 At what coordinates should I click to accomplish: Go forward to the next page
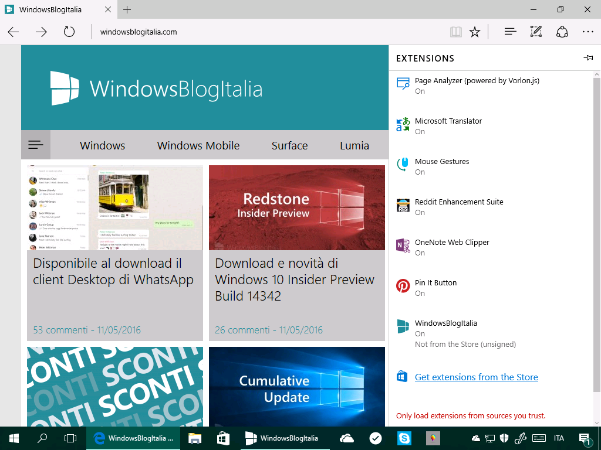(x=41, y=32)
